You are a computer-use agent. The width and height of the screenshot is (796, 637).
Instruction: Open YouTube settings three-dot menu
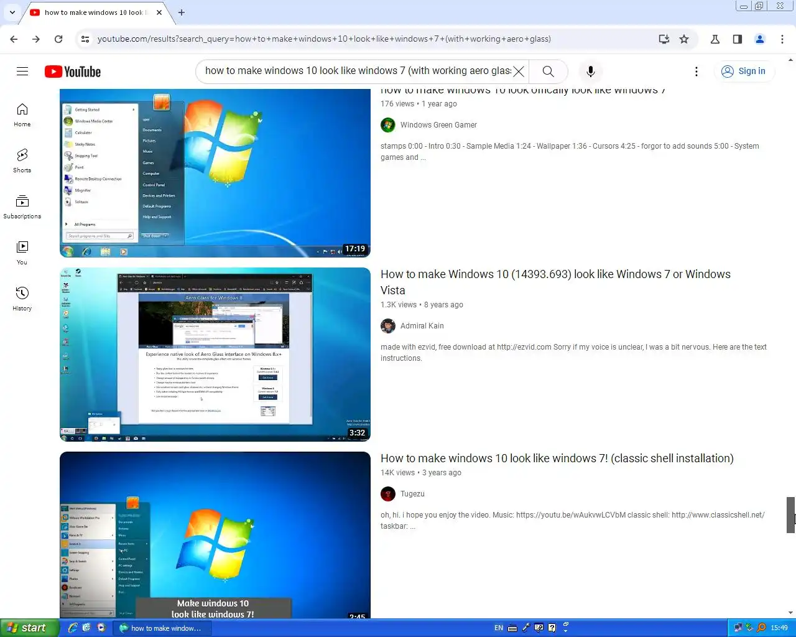696,72
